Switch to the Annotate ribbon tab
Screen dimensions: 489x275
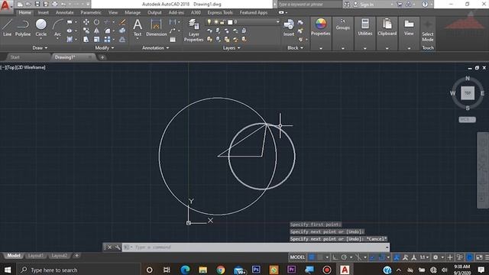[64, 12]
